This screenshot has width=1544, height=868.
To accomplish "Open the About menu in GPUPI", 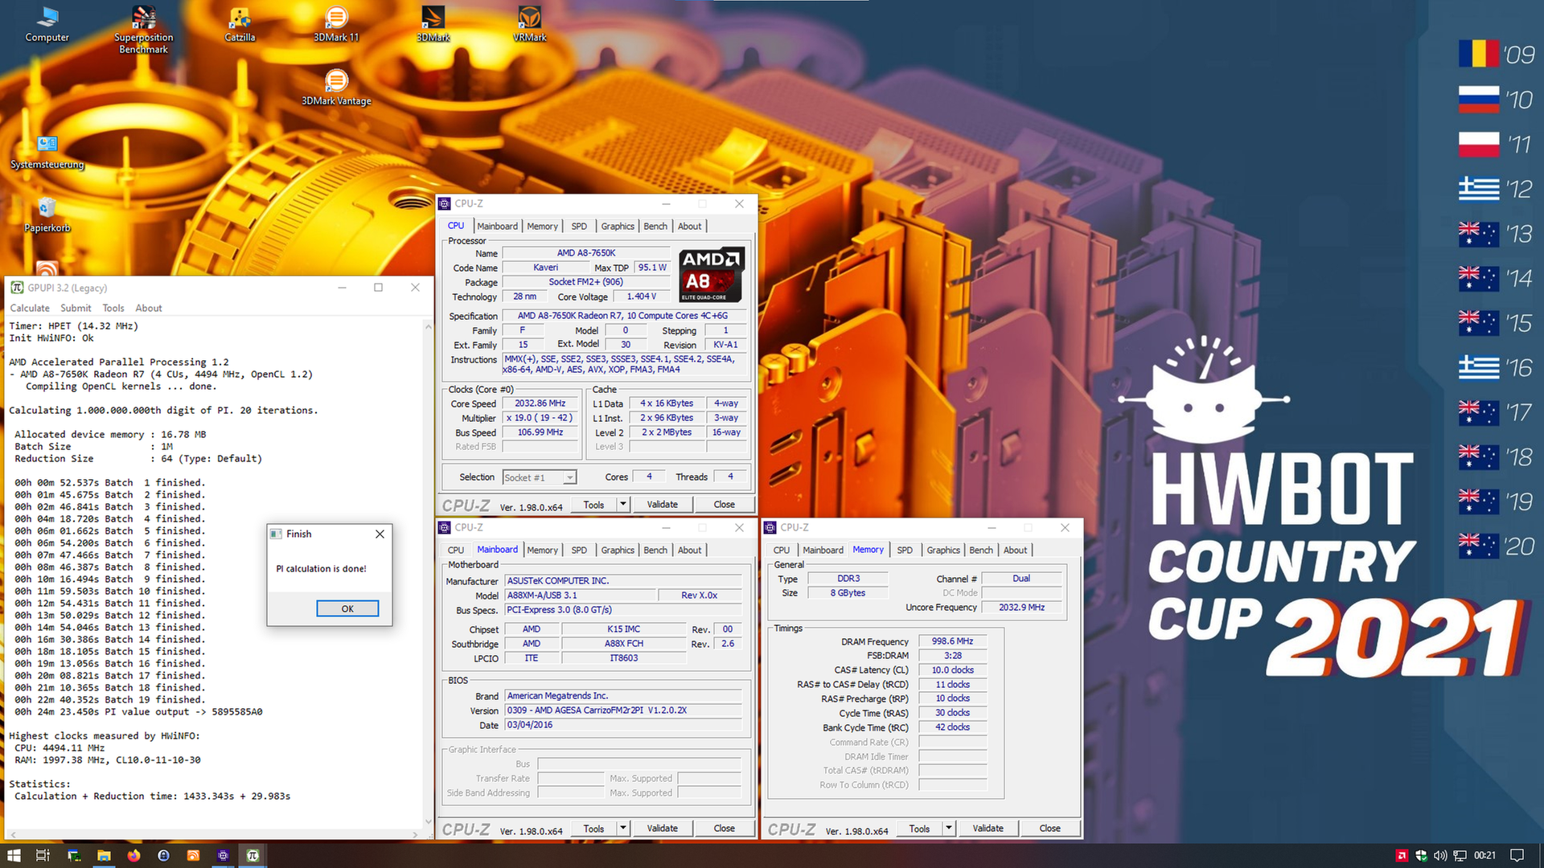I will [149, 308].
